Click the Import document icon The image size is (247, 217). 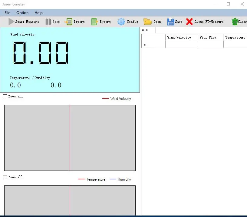point(68,22)
